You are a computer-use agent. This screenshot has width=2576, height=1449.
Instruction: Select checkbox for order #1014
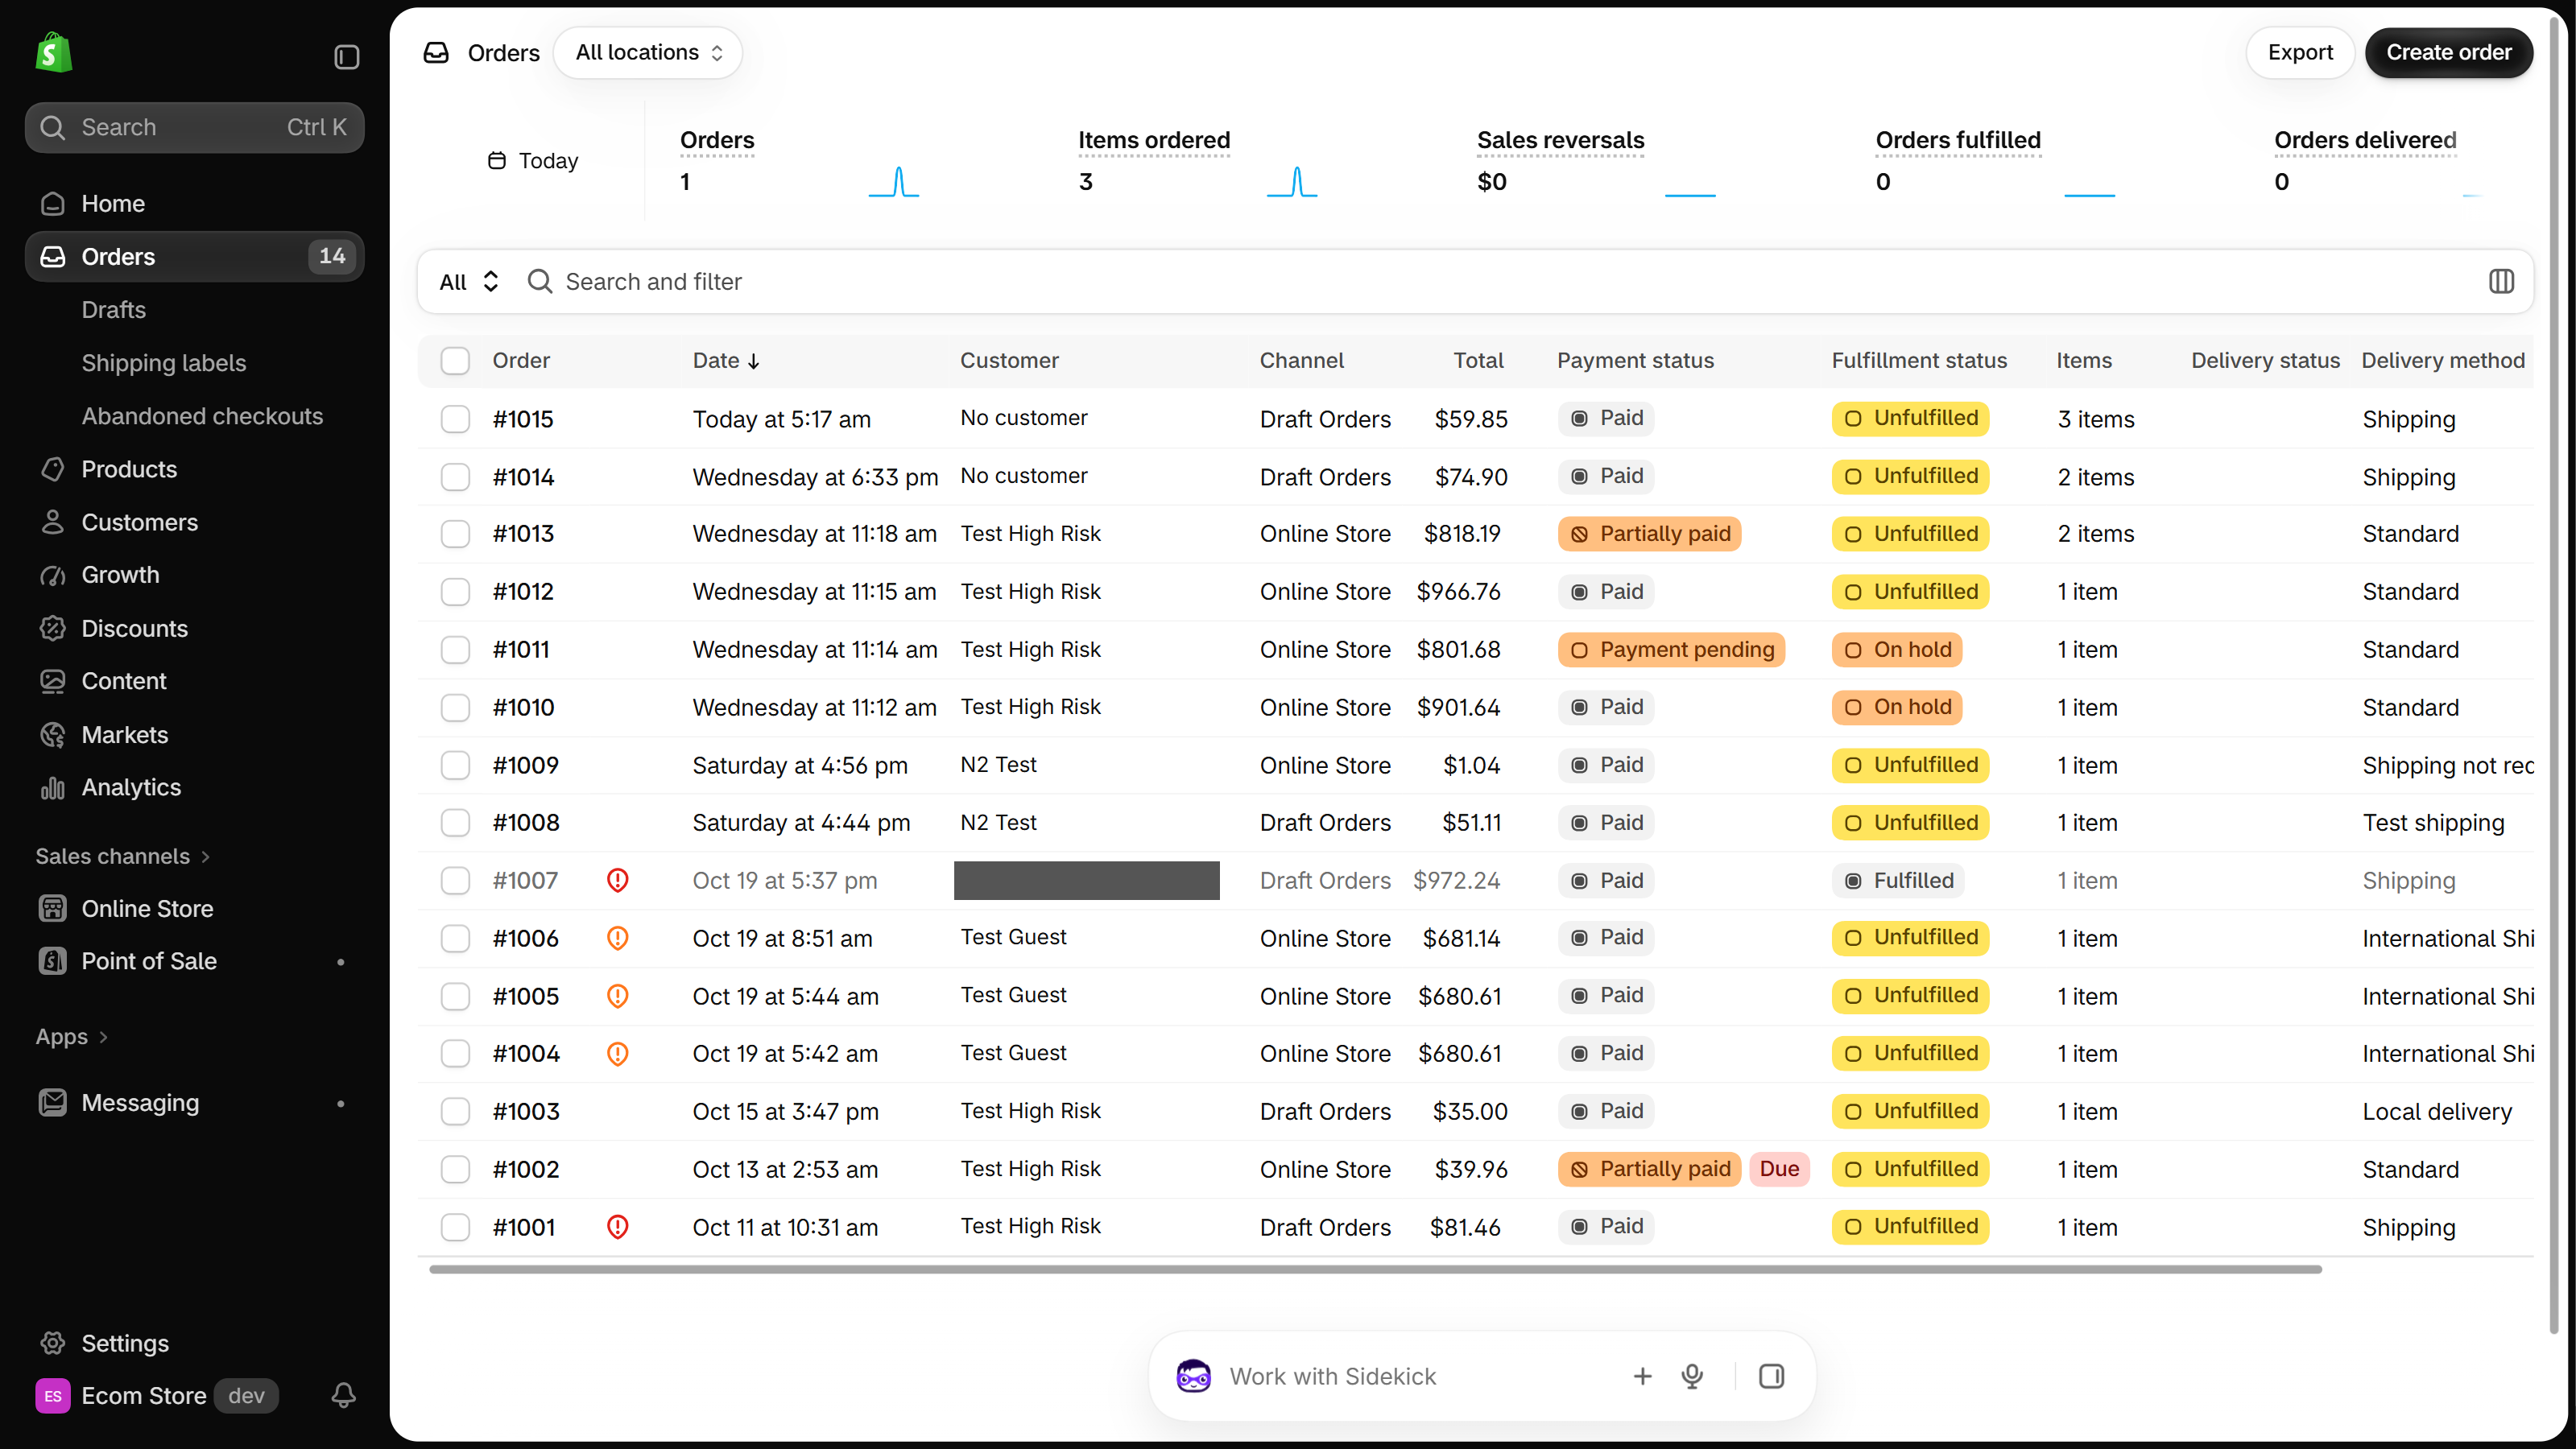(455, 477)
